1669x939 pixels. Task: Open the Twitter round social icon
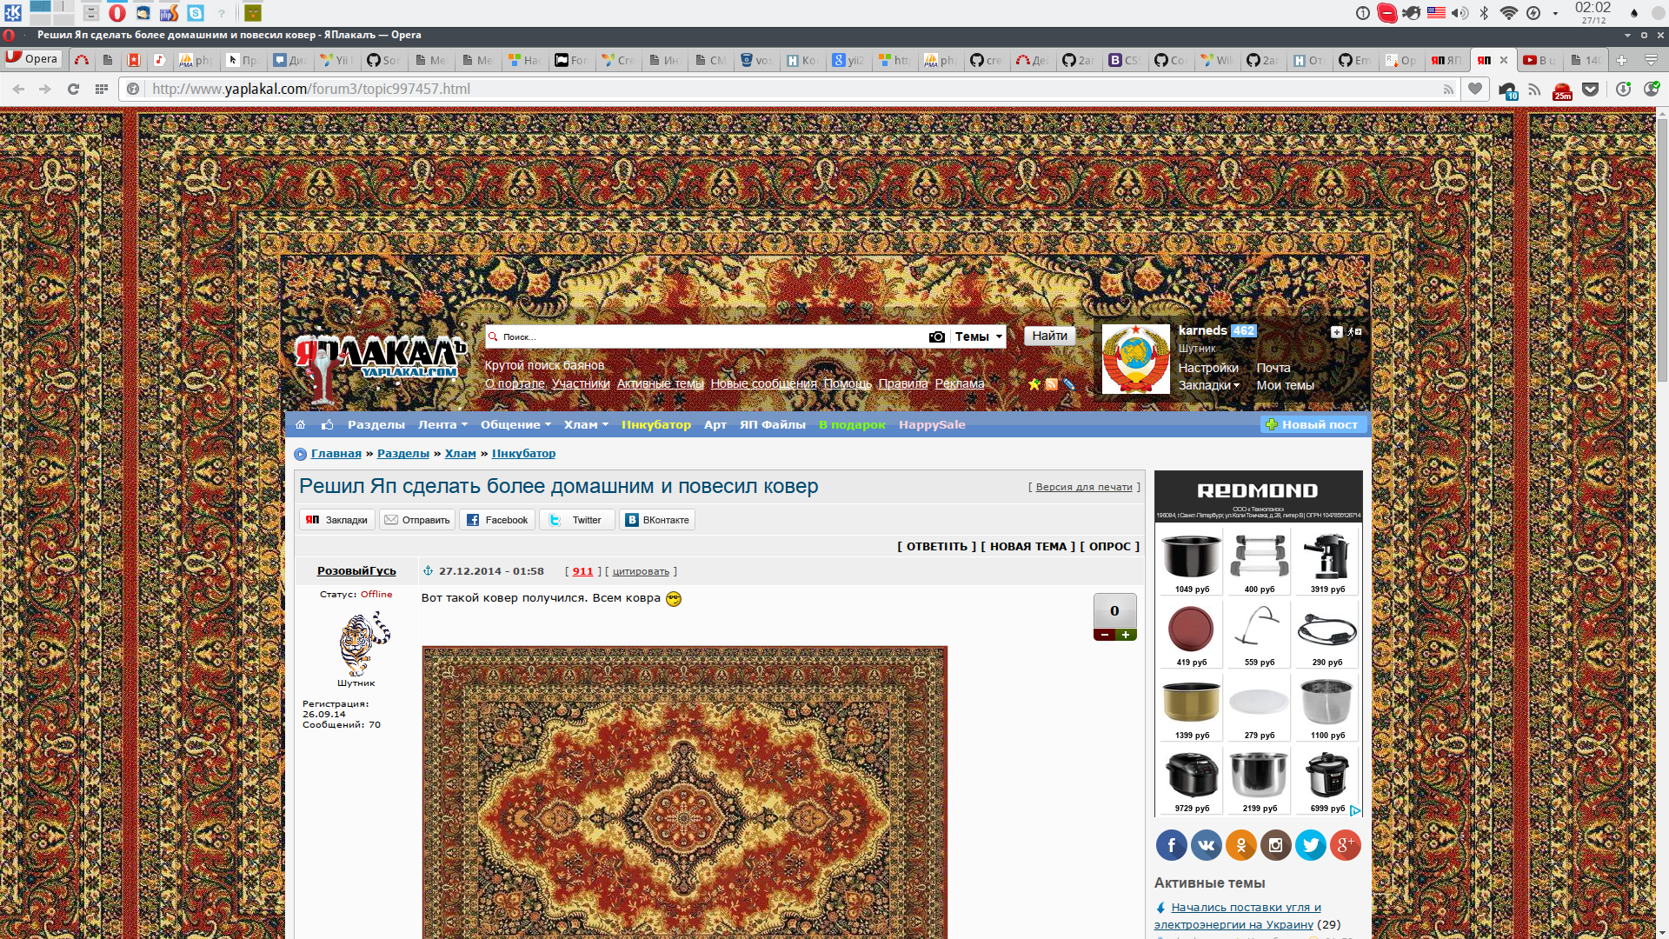tap(1311, 845)
